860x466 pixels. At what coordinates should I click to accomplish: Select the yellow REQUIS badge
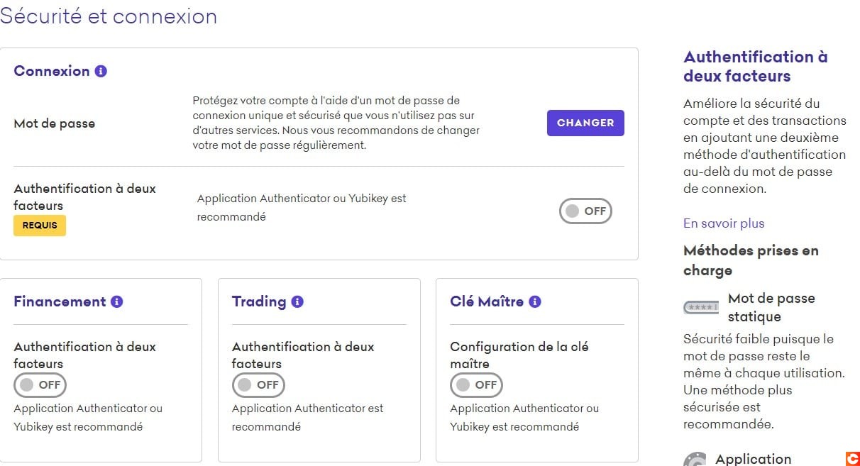(40, 226)
